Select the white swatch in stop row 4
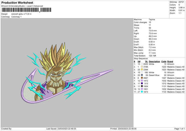The width and height of the screenshot is (186, 131). (x=142, y=72)
